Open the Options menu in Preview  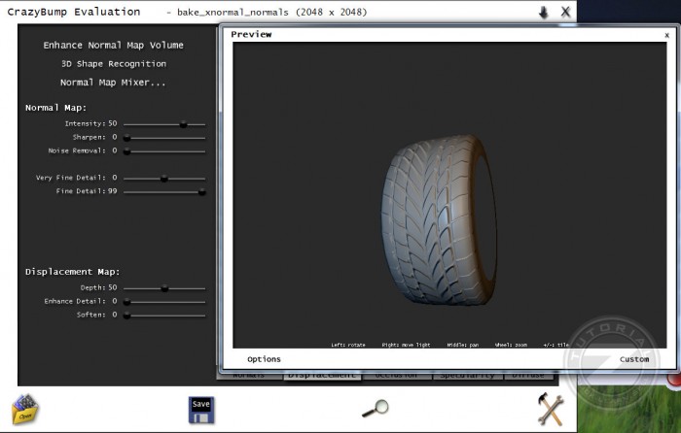click(264, 359)
